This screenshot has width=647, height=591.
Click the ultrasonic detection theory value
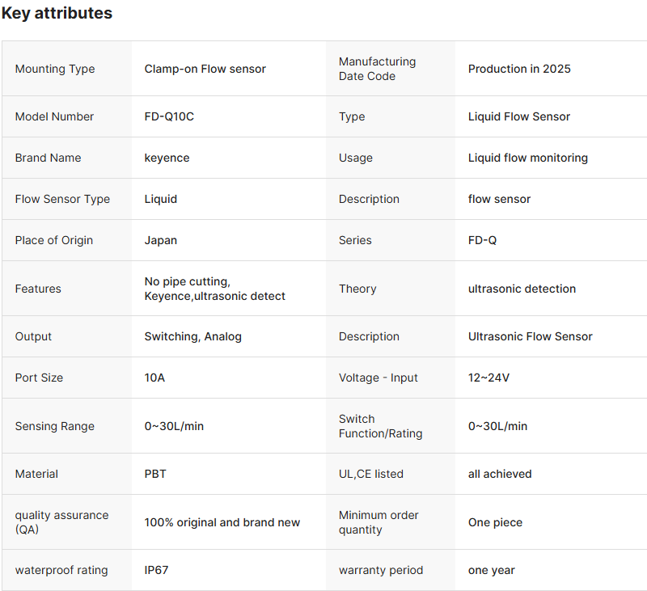pos(522,289)
